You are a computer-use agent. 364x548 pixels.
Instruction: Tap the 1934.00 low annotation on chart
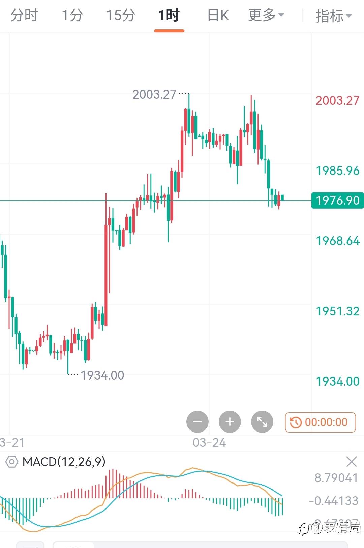click(x=102, y=375)
